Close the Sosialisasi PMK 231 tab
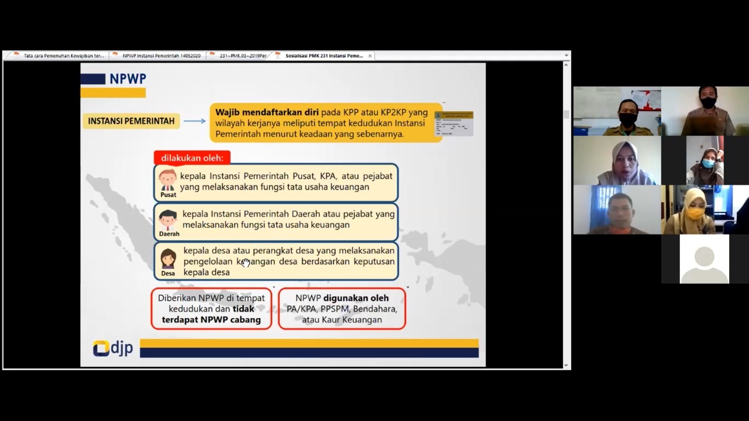Image resolution: width=749 pixels, height=421 pixels. click(x=370, y=56)
